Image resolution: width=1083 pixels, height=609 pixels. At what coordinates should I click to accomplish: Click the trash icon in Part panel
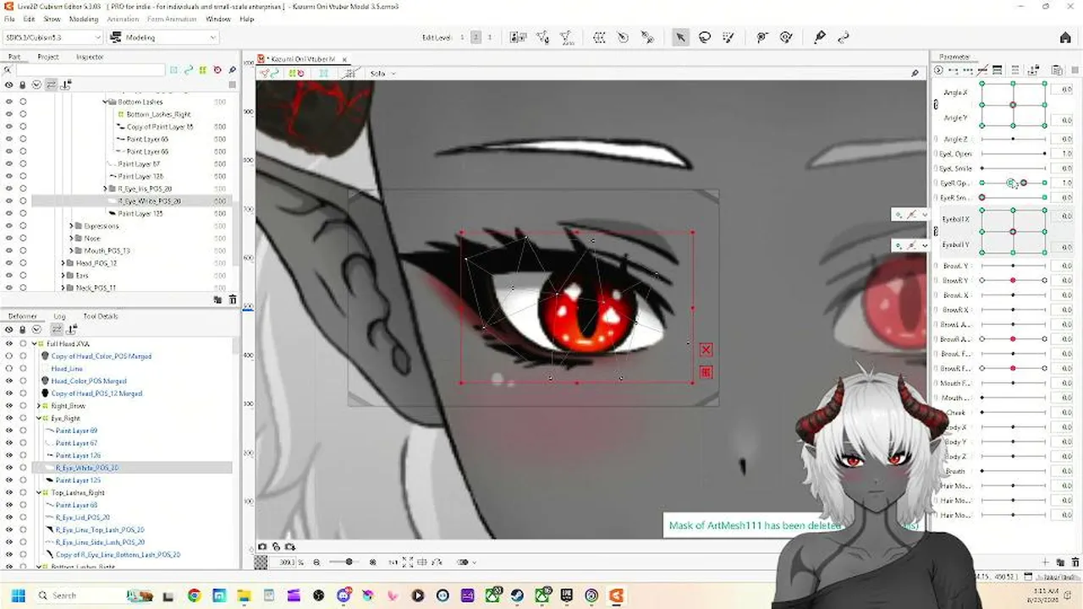pos(231,299)
